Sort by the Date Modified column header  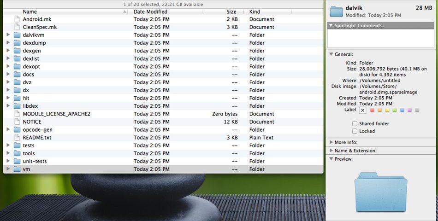click(166, 12)
